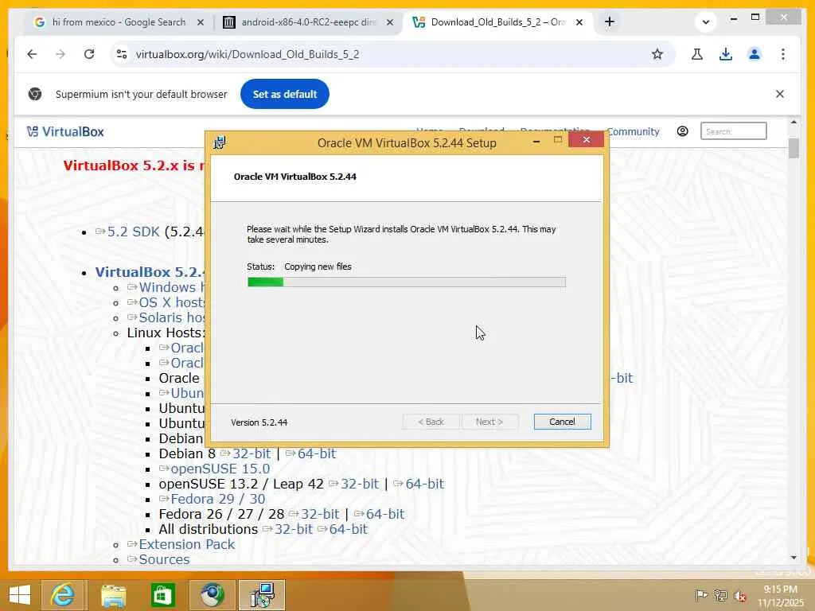Focus the VirtualBox site Search field
Viewport: 815px width, 611px height.
pyautogui.click(x=733, y=131)
